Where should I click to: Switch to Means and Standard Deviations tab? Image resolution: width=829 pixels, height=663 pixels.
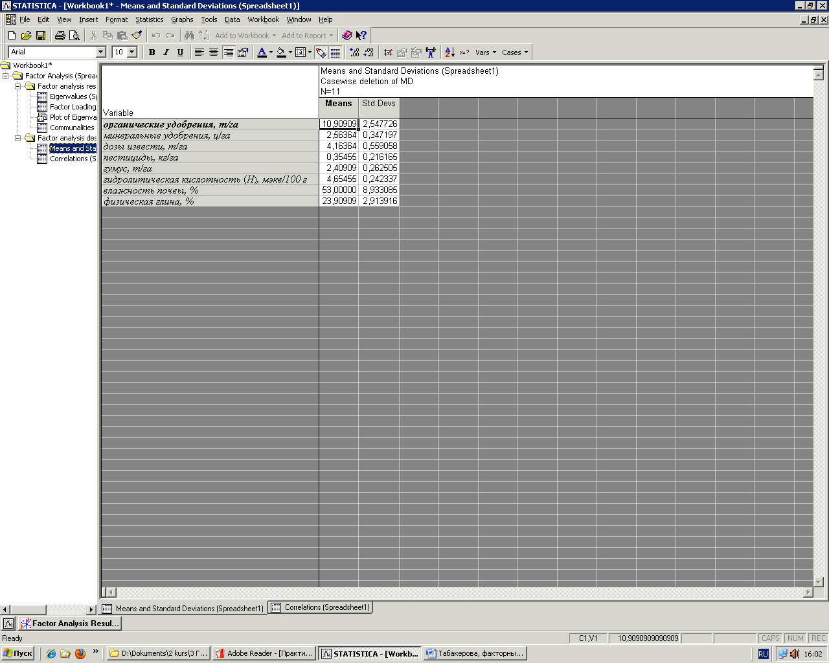coord(183,609)
